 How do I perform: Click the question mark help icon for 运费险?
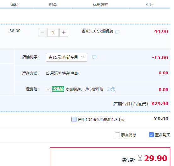(x=113, y=89)
